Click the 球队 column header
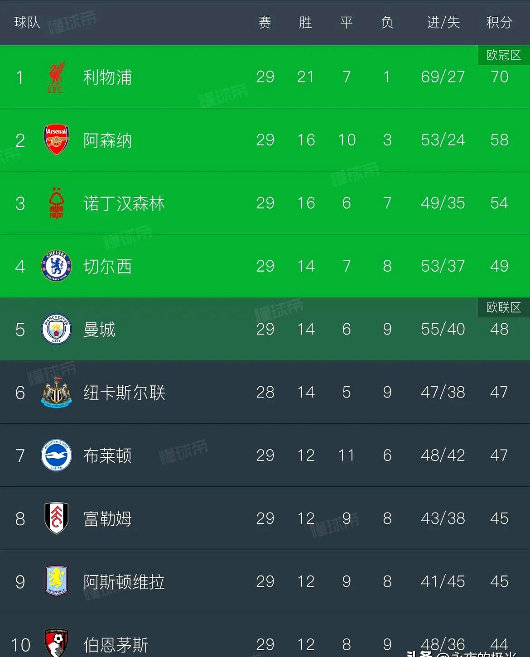The width and height of the screenshot is (530, 657). 27,22
